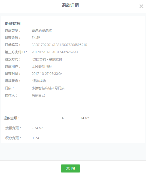Click the refund time 2017-10-27 09:33:04
This screenshot has width=146, height=175.
pyautogui.click(x=47, y=74)
